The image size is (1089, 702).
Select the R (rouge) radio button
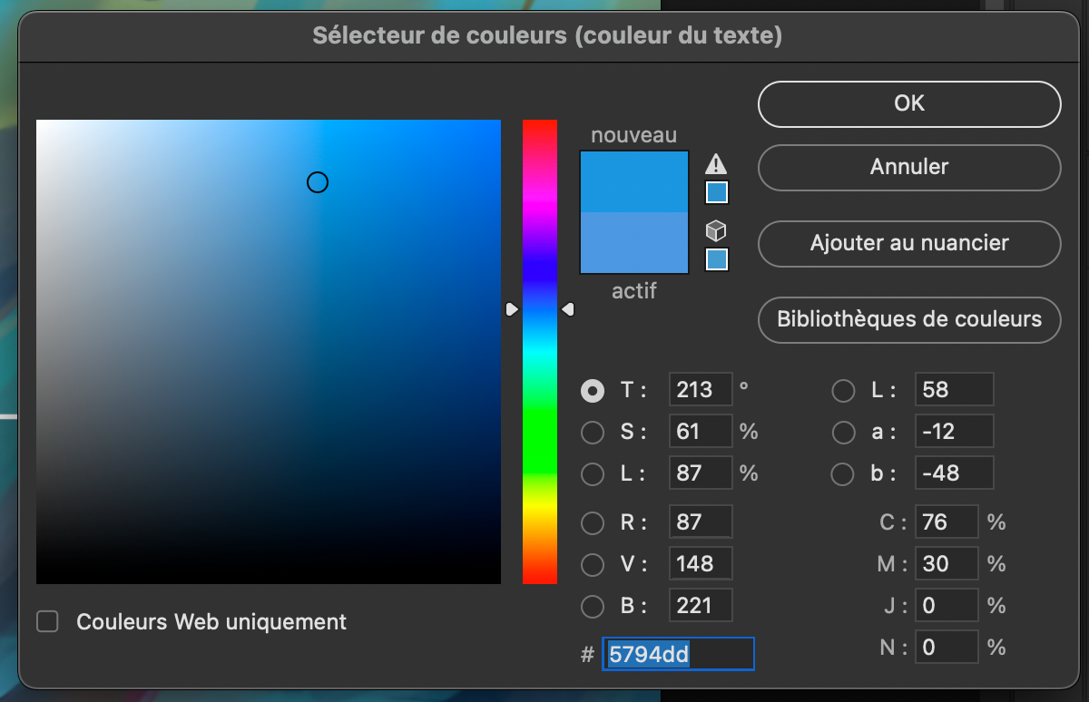click(x=593, y=522)
